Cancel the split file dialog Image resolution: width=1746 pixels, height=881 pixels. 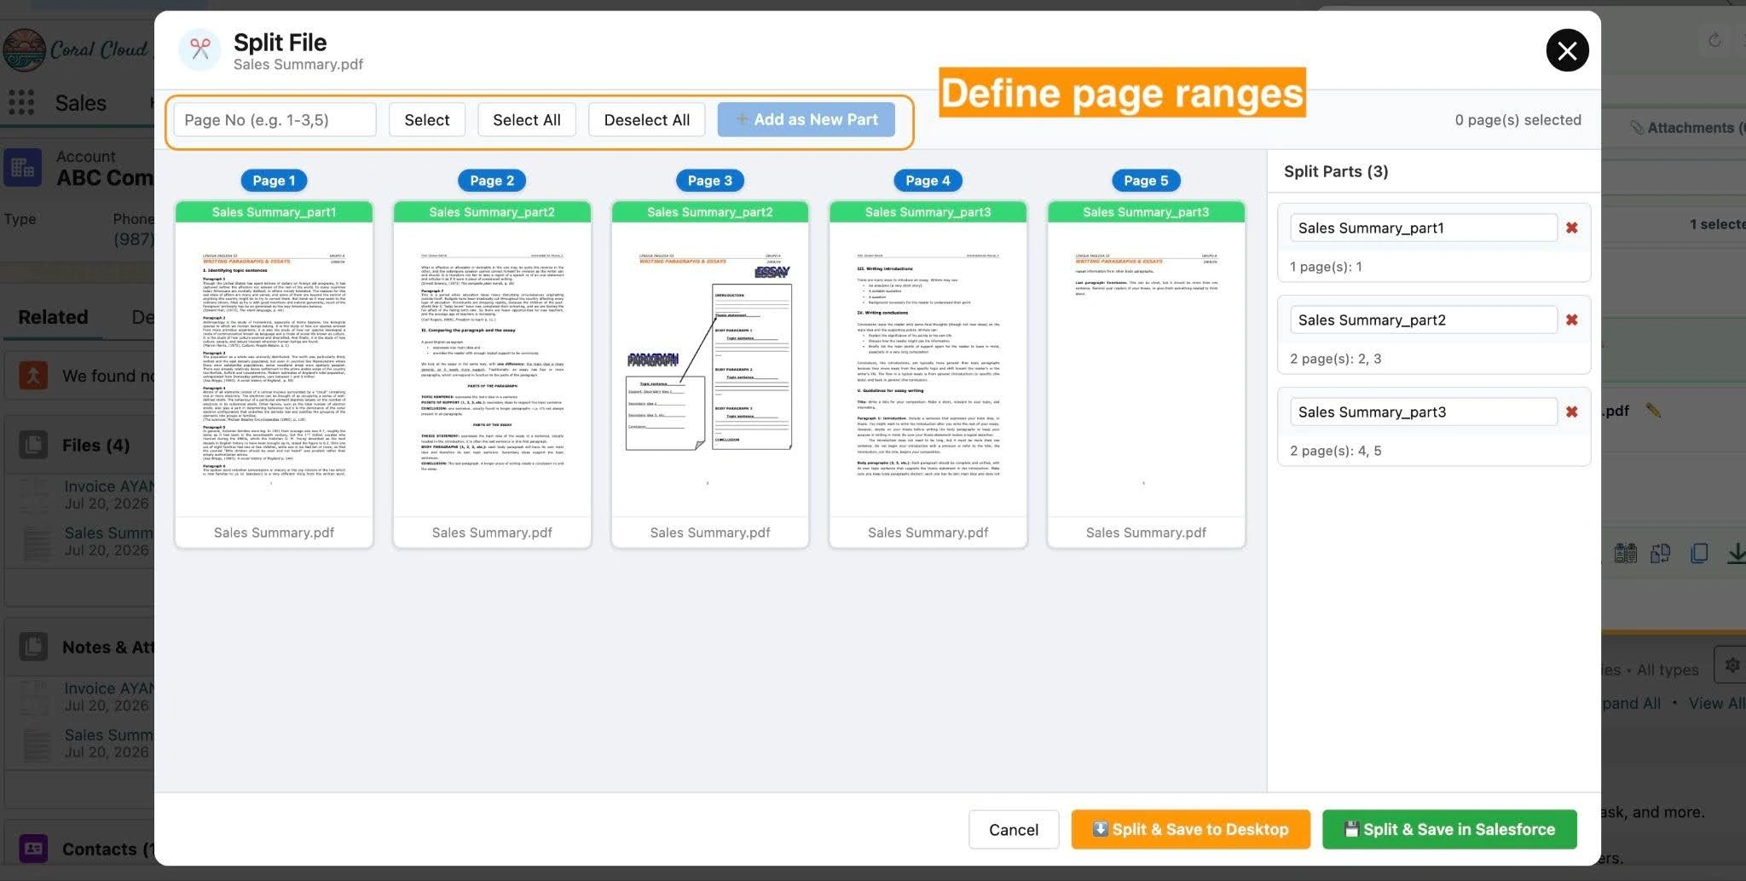(1013, 829)
